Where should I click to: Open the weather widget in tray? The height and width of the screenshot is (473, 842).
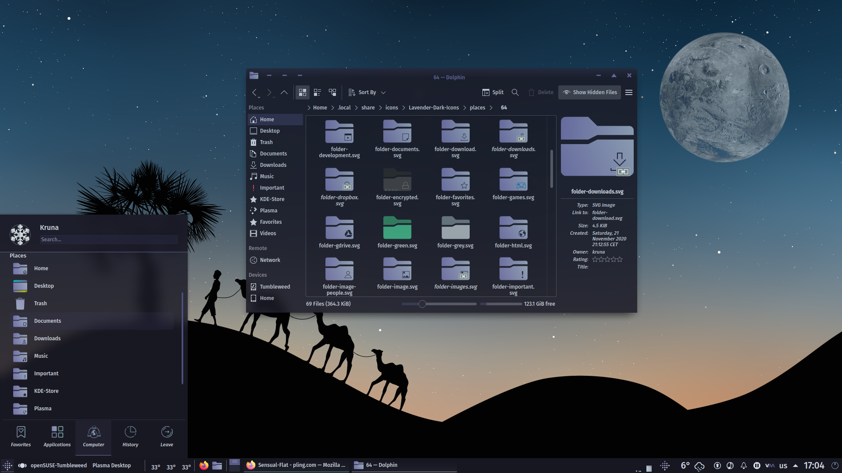pos(692,466)
